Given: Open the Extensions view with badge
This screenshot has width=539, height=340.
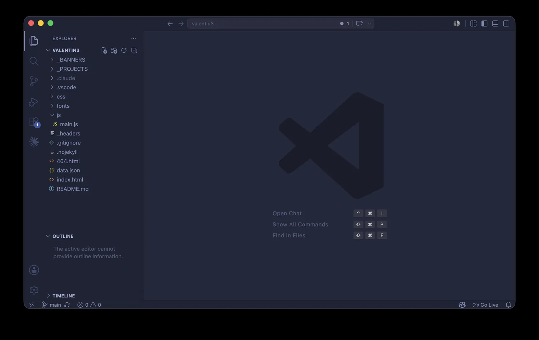Looking at the screenshot, I should click(x=34, y=122).
